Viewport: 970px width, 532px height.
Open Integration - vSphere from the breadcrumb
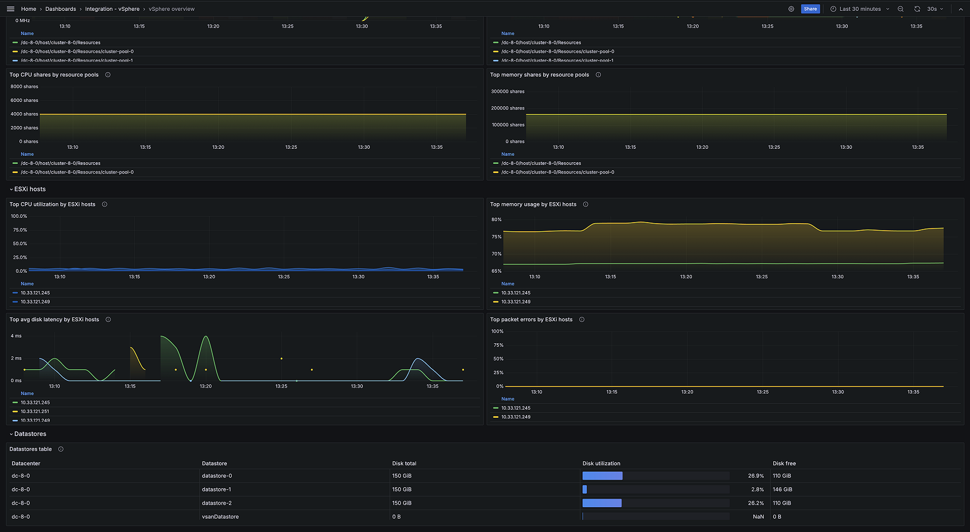point(113,9)
